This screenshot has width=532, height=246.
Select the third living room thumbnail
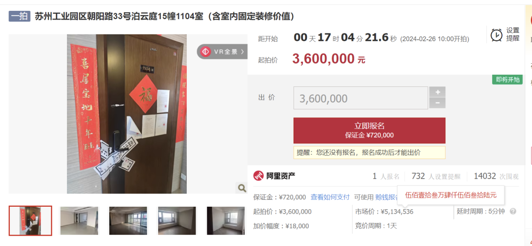tap(128, 220)
